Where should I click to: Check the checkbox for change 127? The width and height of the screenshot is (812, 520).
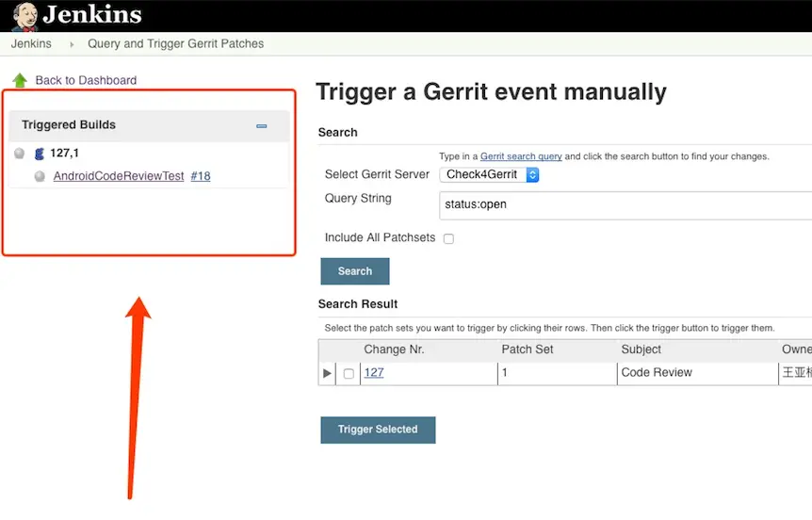coord(349,373)
